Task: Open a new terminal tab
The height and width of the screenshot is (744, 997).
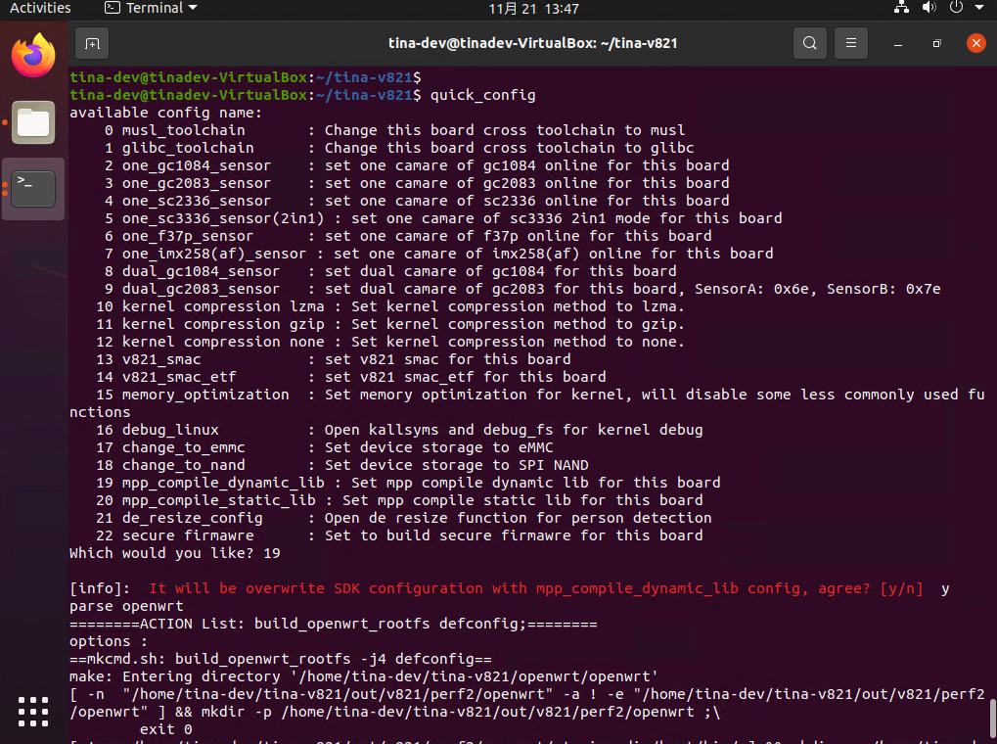Action: (91, 43)
